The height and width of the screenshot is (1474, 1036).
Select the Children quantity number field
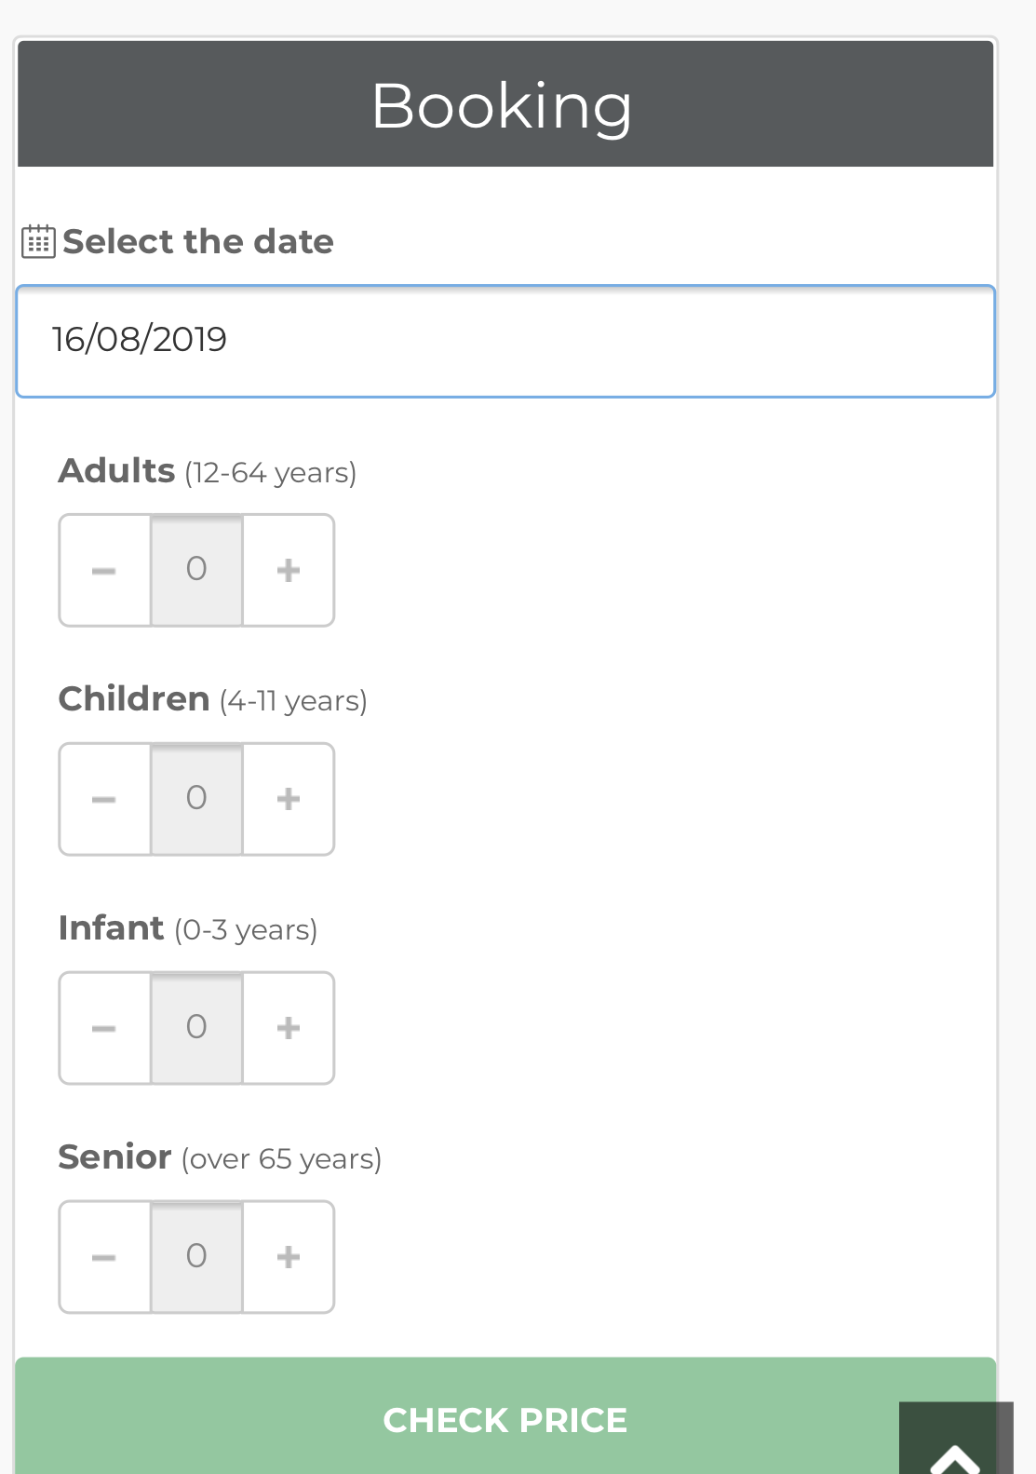196,799
